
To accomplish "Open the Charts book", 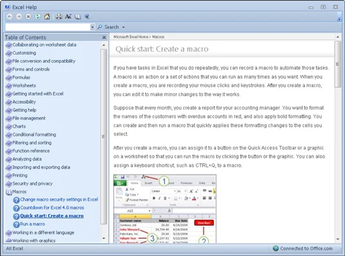I will tap(15, 126).
